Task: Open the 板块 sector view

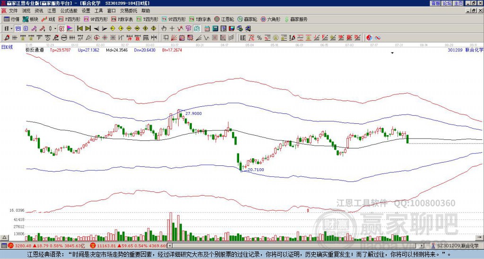Action: (x=31, y=19)
